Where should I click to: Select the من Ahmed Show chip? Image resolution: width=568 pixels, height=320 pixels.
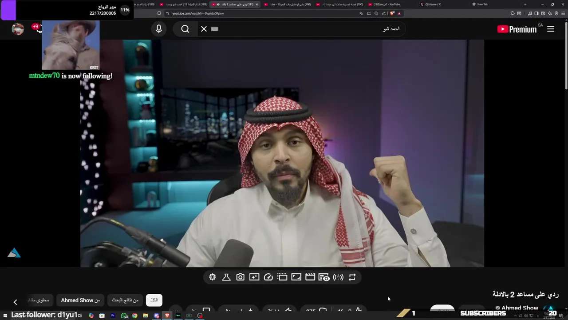pyautogui.click(x=80, y=300)
